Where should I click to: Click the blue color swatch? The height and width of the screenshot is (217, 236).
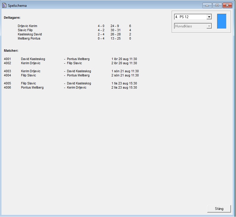221,21
